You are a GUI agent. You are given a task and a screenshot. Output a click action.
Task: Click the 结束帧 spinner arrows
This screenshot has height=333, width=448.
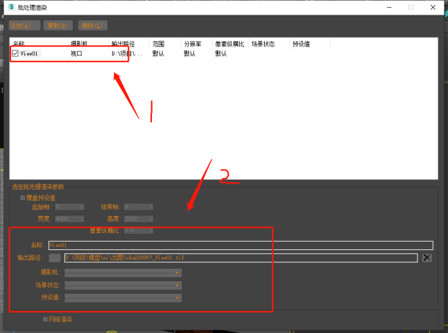tap(151, 207)
